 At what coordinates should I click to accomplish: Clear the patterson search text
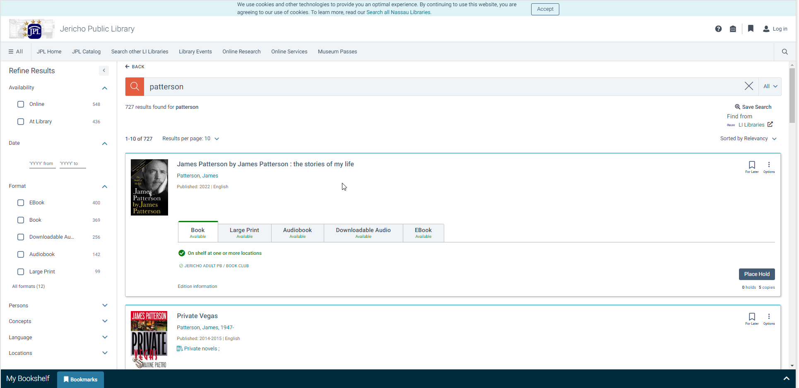coord(749,86)
